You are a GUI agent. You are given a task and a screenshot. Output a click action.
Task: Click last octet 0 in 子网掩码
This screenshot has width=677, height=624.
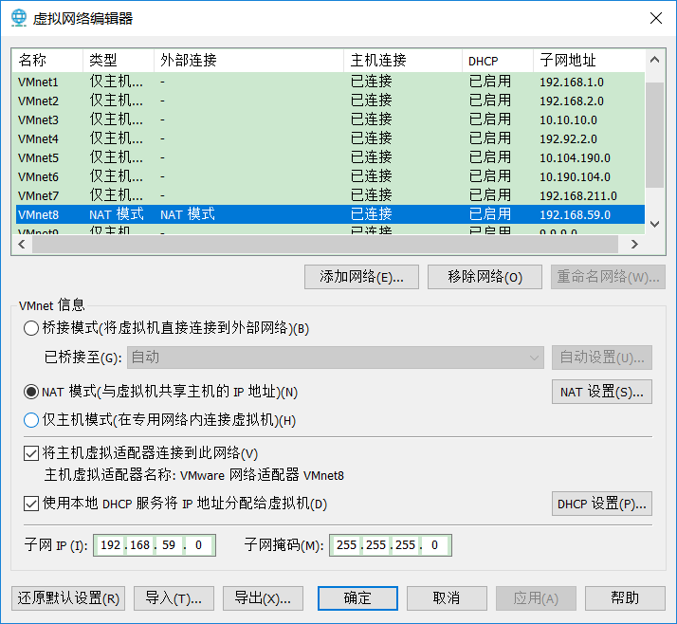coord(435,545)
